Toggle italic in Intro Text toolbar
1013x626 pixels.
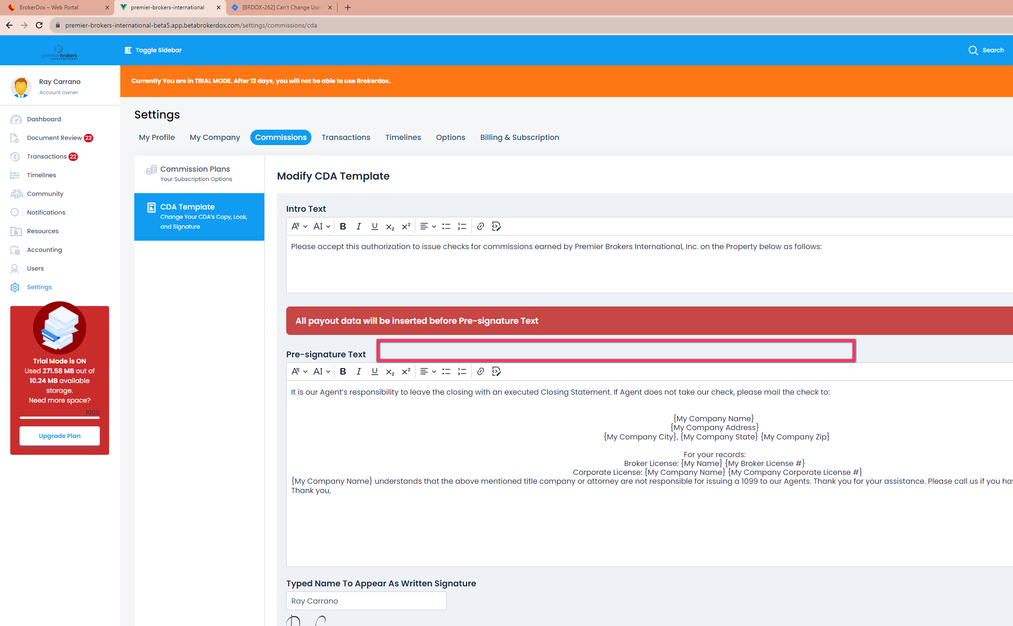pos(358,226)
